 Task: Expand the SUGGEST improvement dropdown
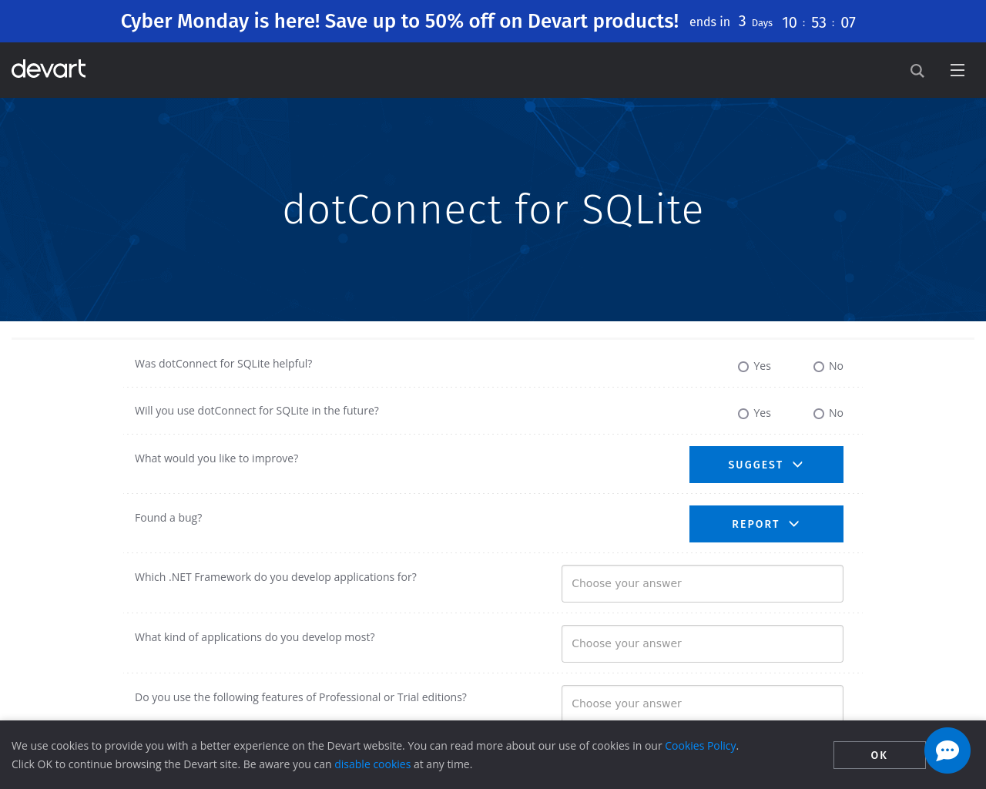(766, 465)
